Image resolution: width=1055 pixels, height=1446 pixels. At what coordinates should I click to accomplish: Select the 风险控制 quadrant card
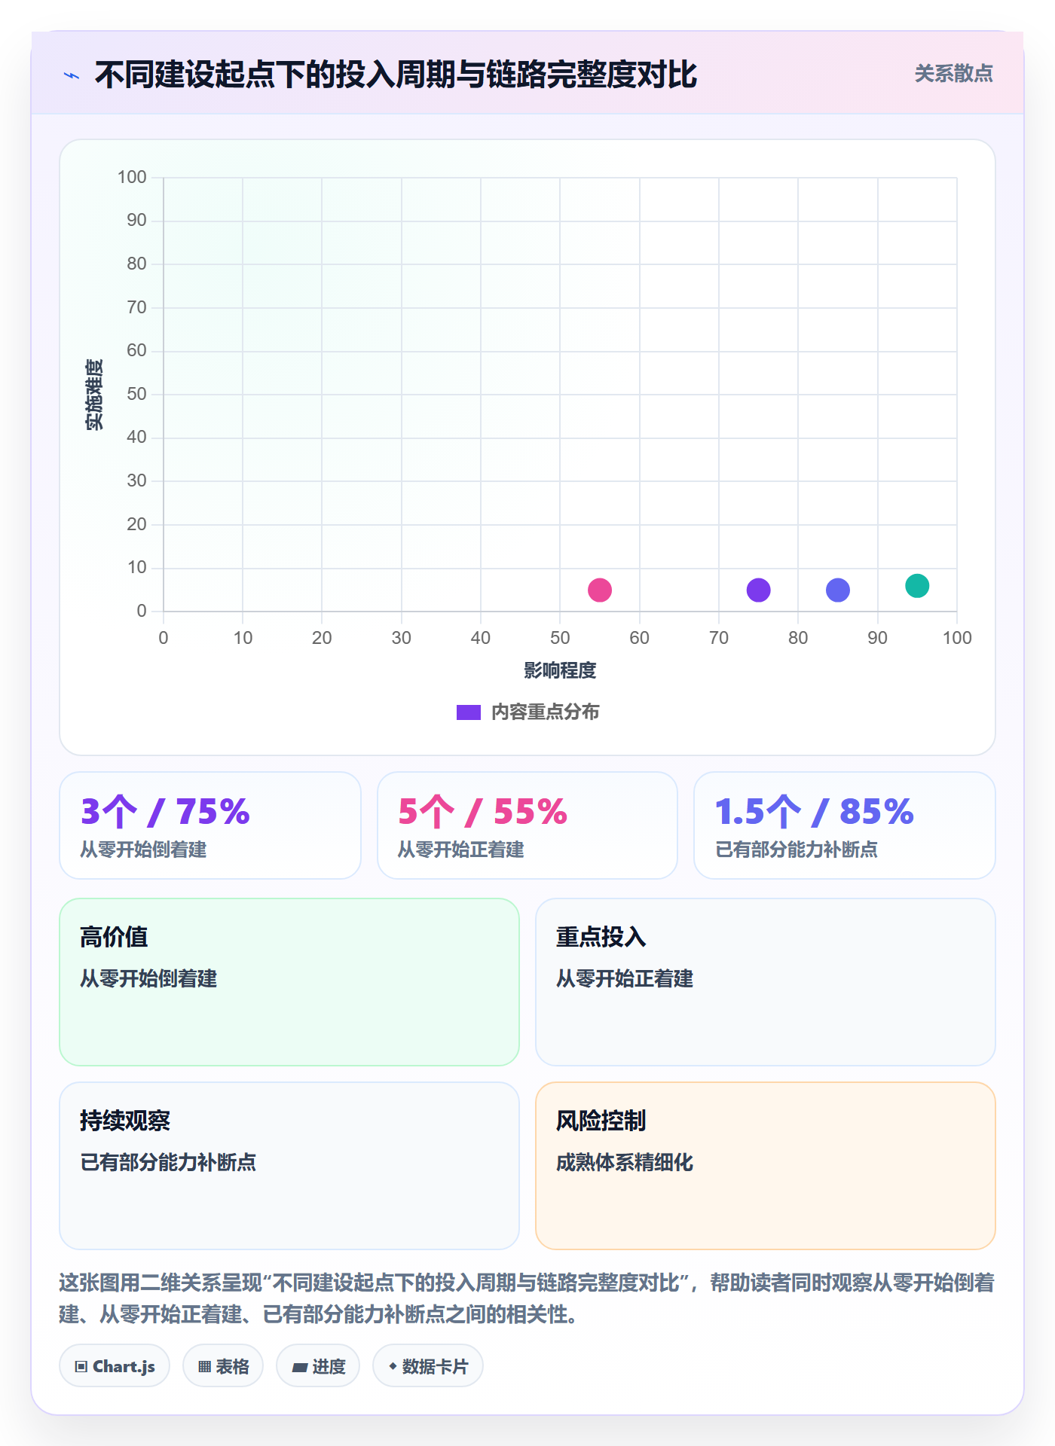pyautogui.click(x=766, y=1166)
